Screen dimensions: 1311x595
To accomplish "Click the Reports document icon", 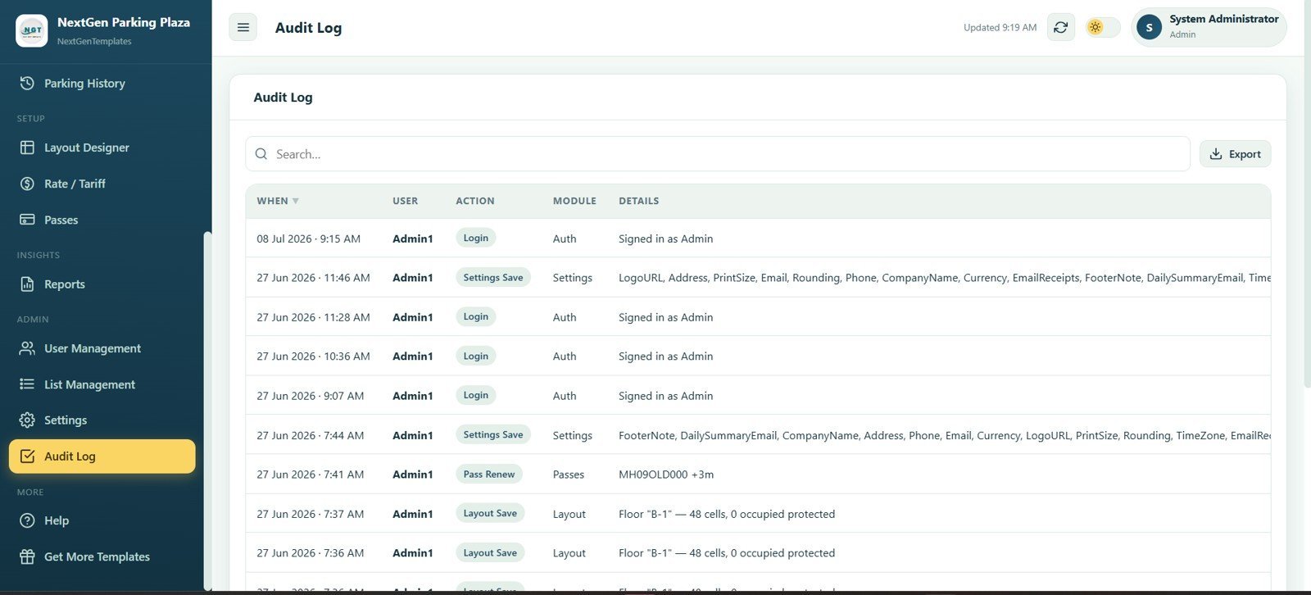I will 27,284.
